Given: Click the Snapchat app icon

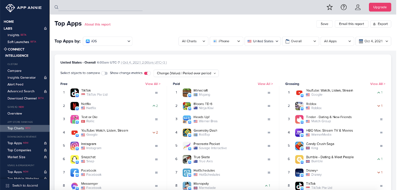Looking at the screenshot, I should 75,159.
